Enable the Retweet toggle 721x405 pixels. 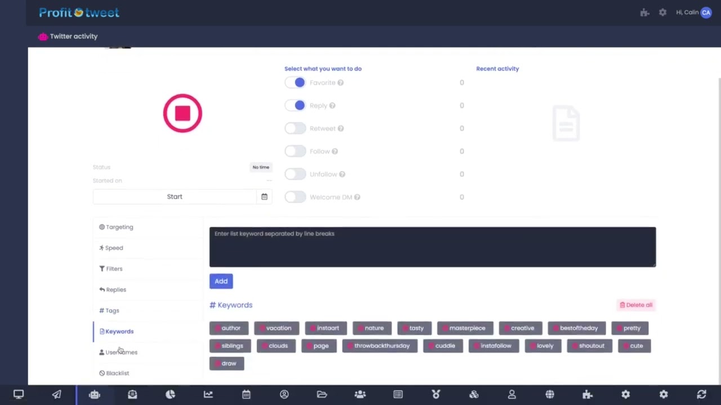[295, 128]
